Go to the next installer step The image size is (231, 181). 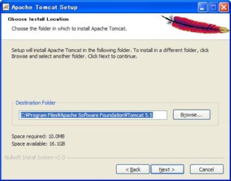pyautogui.click(x=167, y=169)
